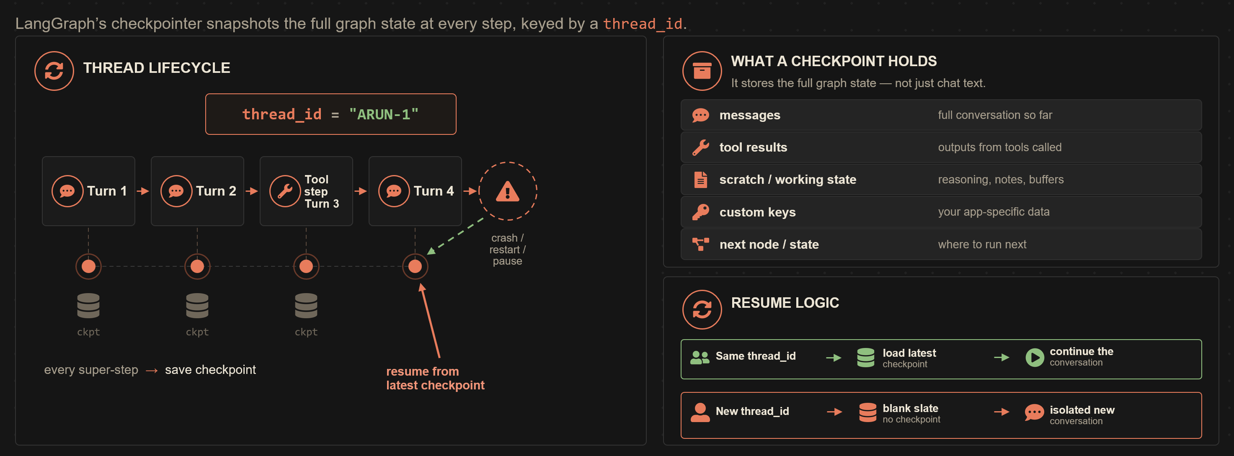This screenshot has width=1234, height=456.
Task: Click the database icon under Turn 3
Action: pyautogui.click(x=306, y=306)
